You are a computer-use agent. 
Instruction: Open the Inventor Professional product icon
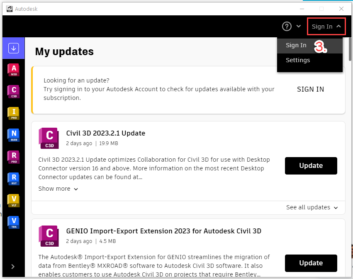[x=13, y=113]
